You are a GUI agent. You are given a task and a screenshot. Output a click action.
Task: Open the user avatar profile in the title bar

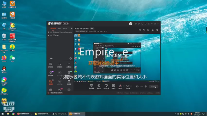(x=131, y=24)
